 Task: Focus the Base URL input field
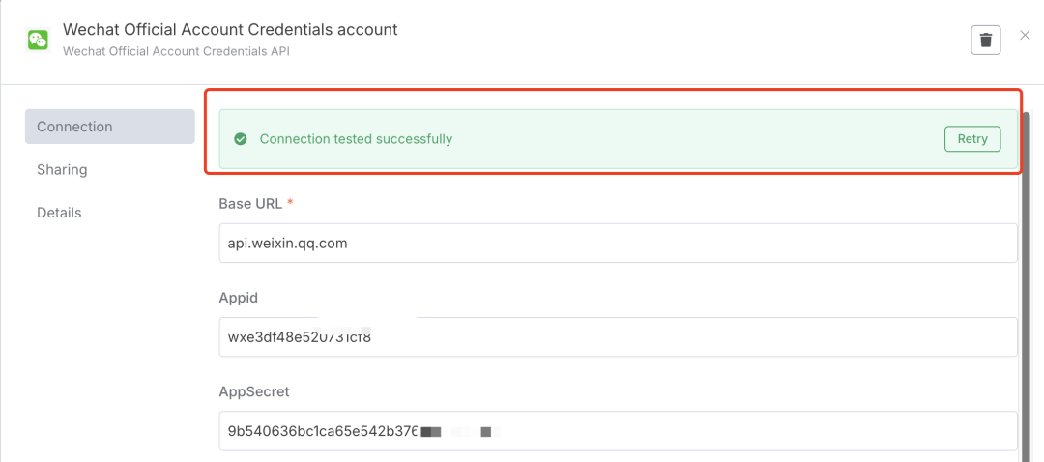[x=618, y=244]
